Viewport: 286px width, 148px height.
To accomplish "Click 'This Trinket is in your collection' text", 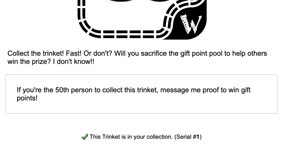I will coord(131,137).
